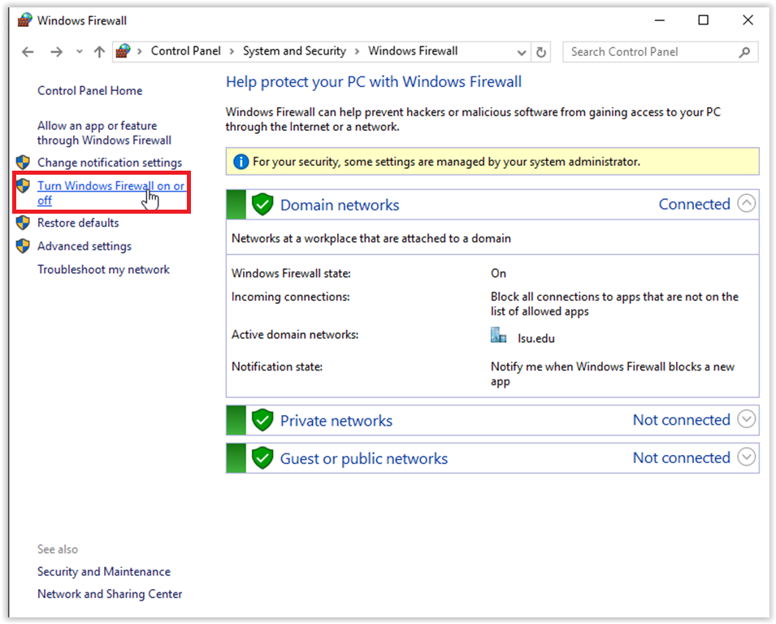Open the recent locations dropdown arrow
Viewport: 776px width, 624px height.
[79, 51]
